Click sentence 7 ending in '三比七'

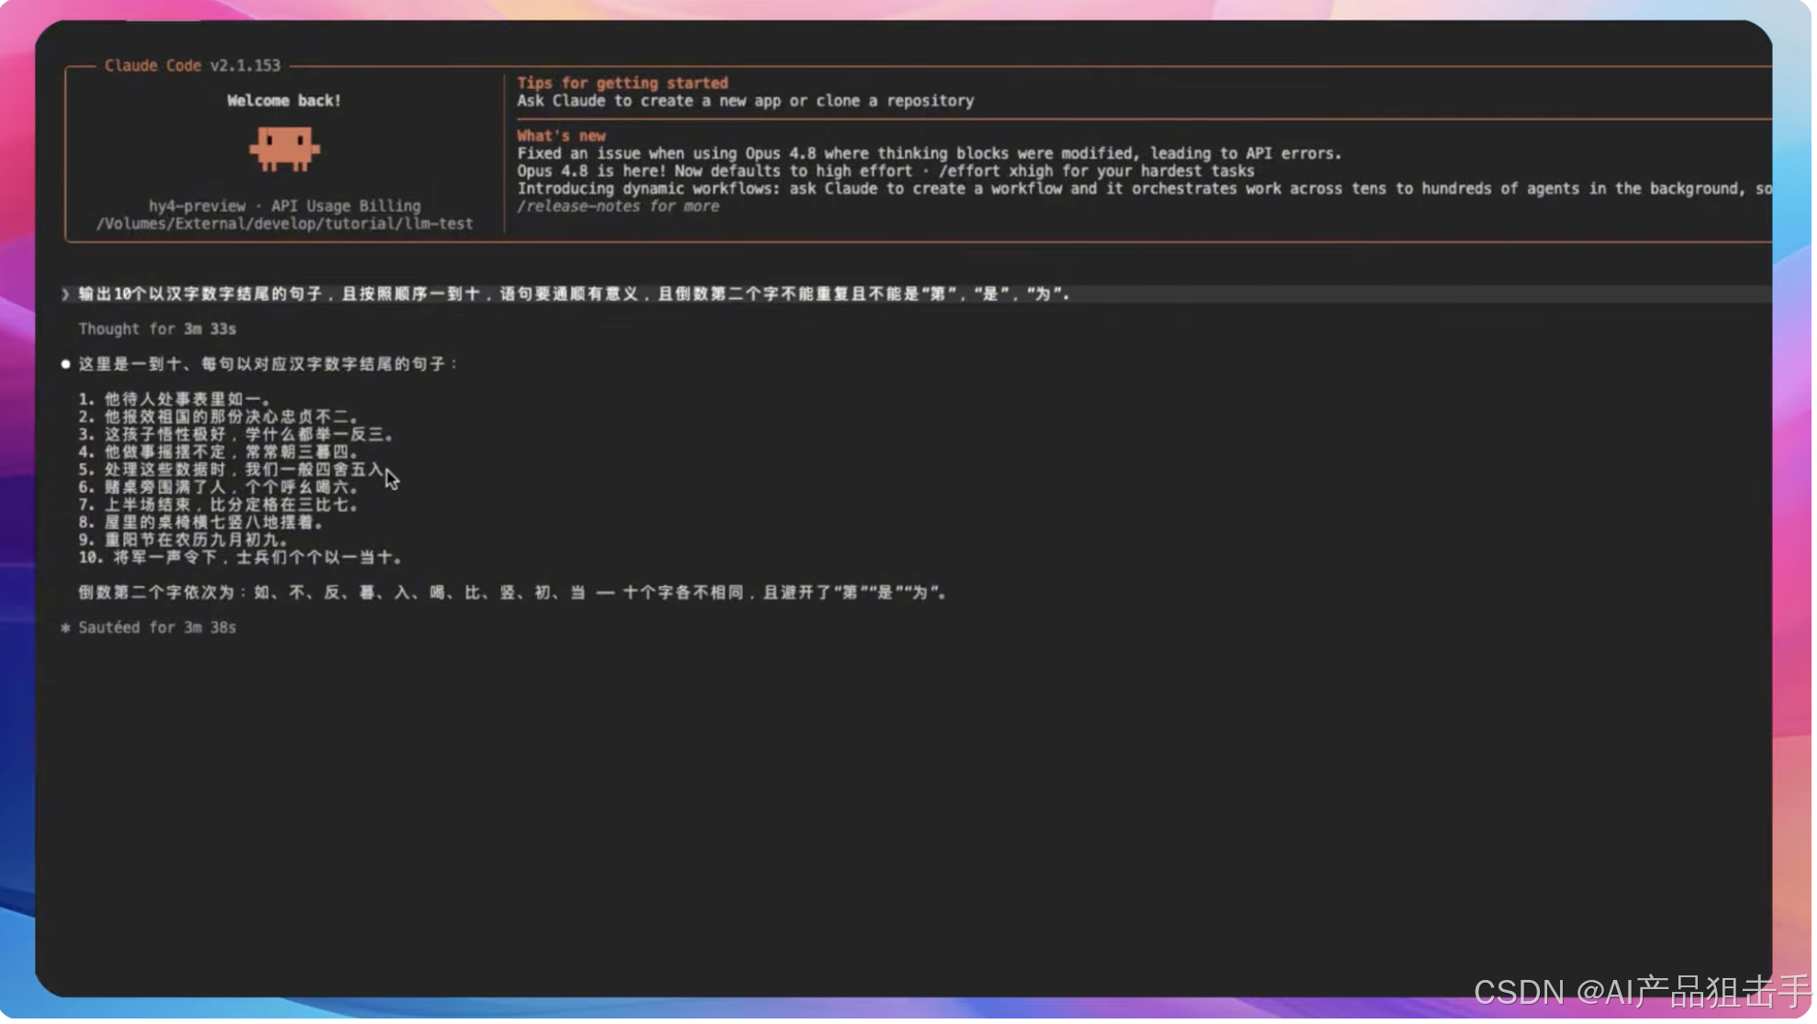218,506
